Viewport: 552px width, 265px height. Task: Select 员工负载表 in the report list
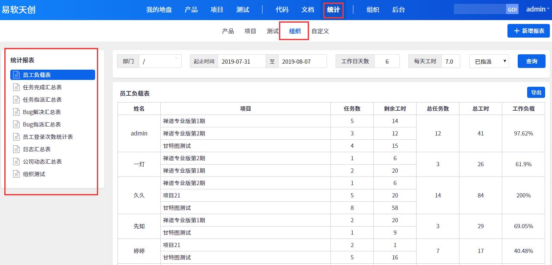tap(52, 75)
